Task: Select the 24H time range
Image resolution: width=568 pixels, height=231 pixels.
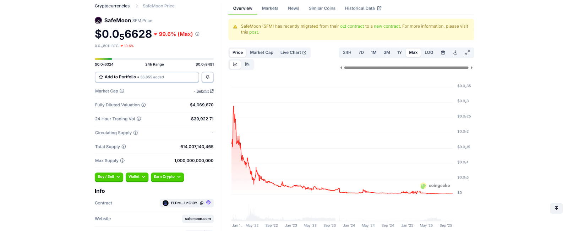Action: tap(347, 52)
